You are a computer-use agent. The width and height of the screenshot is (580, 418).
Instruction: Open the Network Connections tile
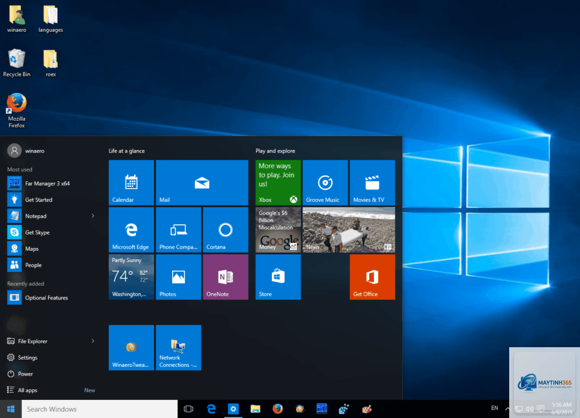(178, 348)
